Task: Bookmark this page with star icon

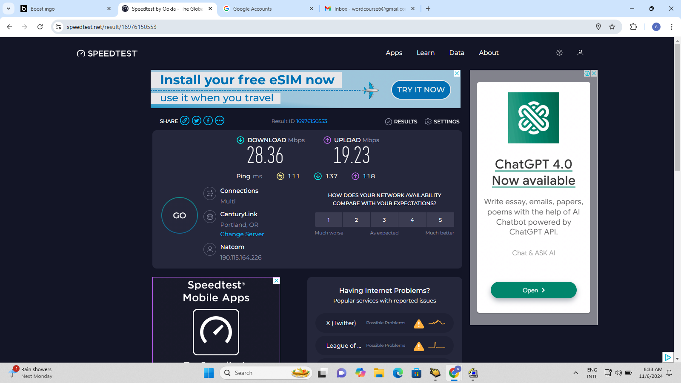Action: pos(612,27)
